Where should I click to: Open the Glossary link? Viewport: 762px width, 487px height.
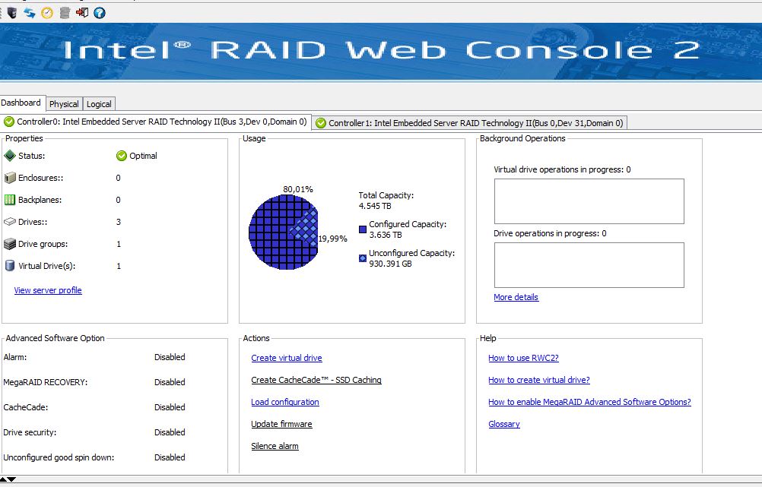(x=504, y=424)
